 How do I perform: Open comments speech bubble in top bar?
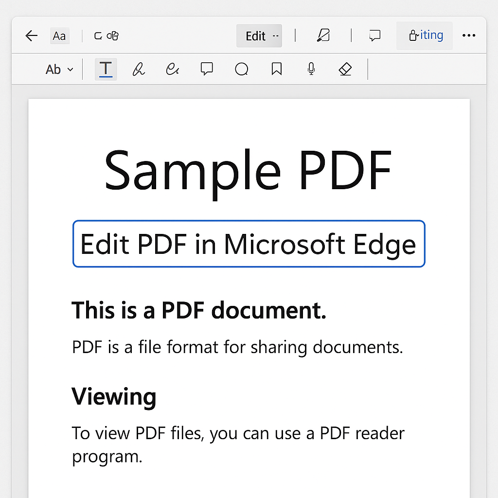coord(375,35)
